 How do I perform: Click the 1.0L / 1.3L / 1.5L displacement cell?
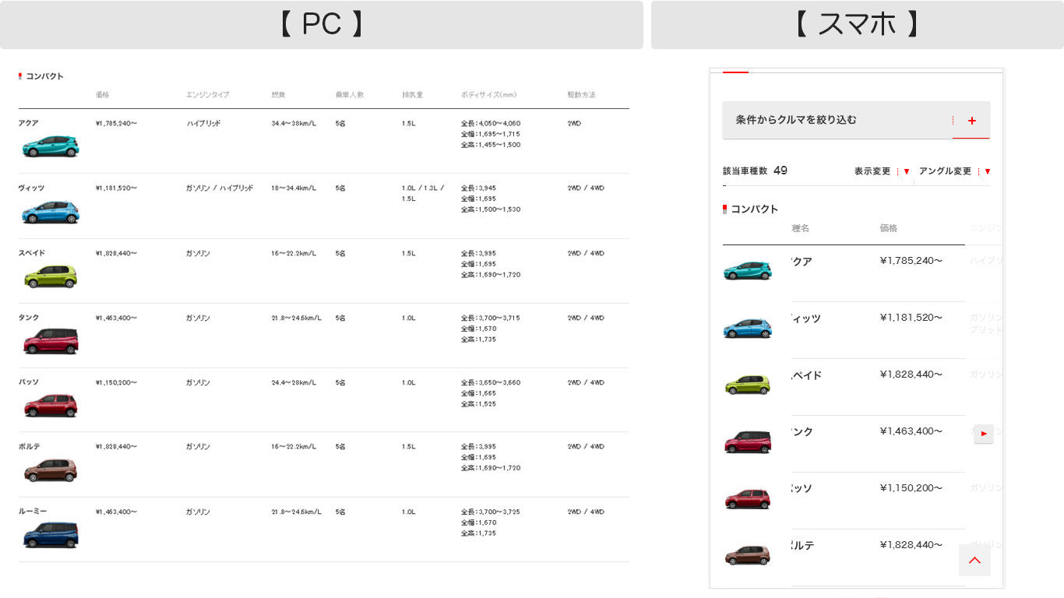pos(423,193)
